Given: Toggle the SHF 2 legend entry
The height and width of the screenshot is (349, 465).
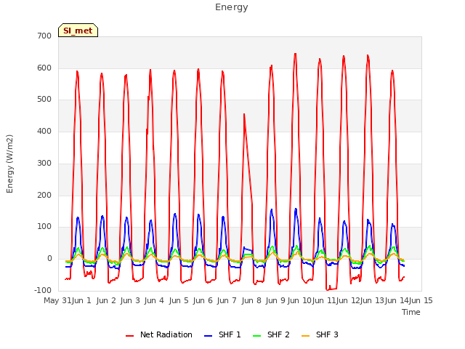Looking at the screenshot, I should coord(271,334).
